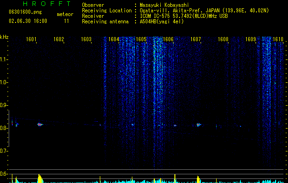Click the 1605 time marker
The height and width of the screenshot is (183, 288).
click(141, 39)
